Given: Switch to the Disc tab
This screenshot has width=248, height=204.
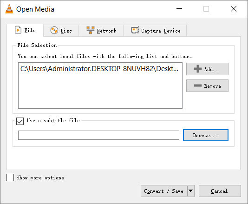Looking at the screenshot, I should click(61, 31).
